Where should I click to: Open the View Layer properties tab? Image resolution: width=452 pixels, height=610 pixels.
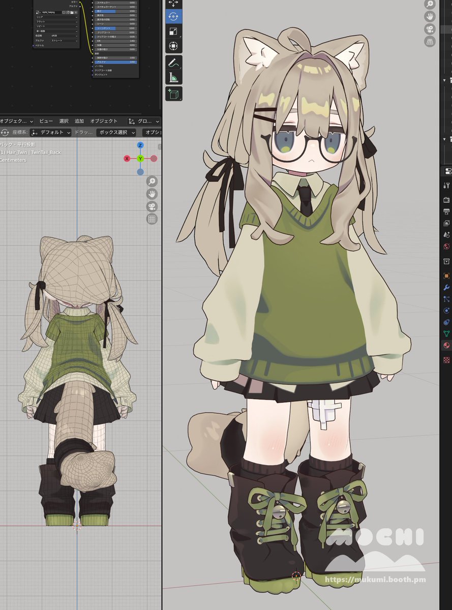coord(447,223)
